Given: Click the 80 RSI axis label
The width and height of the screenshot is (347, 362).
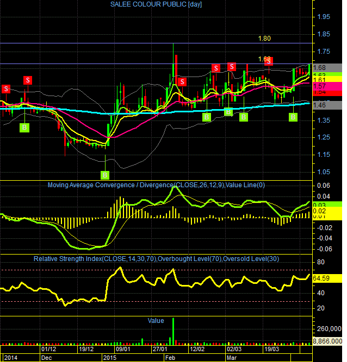Looking at the screenshot, I should point(321,262).
